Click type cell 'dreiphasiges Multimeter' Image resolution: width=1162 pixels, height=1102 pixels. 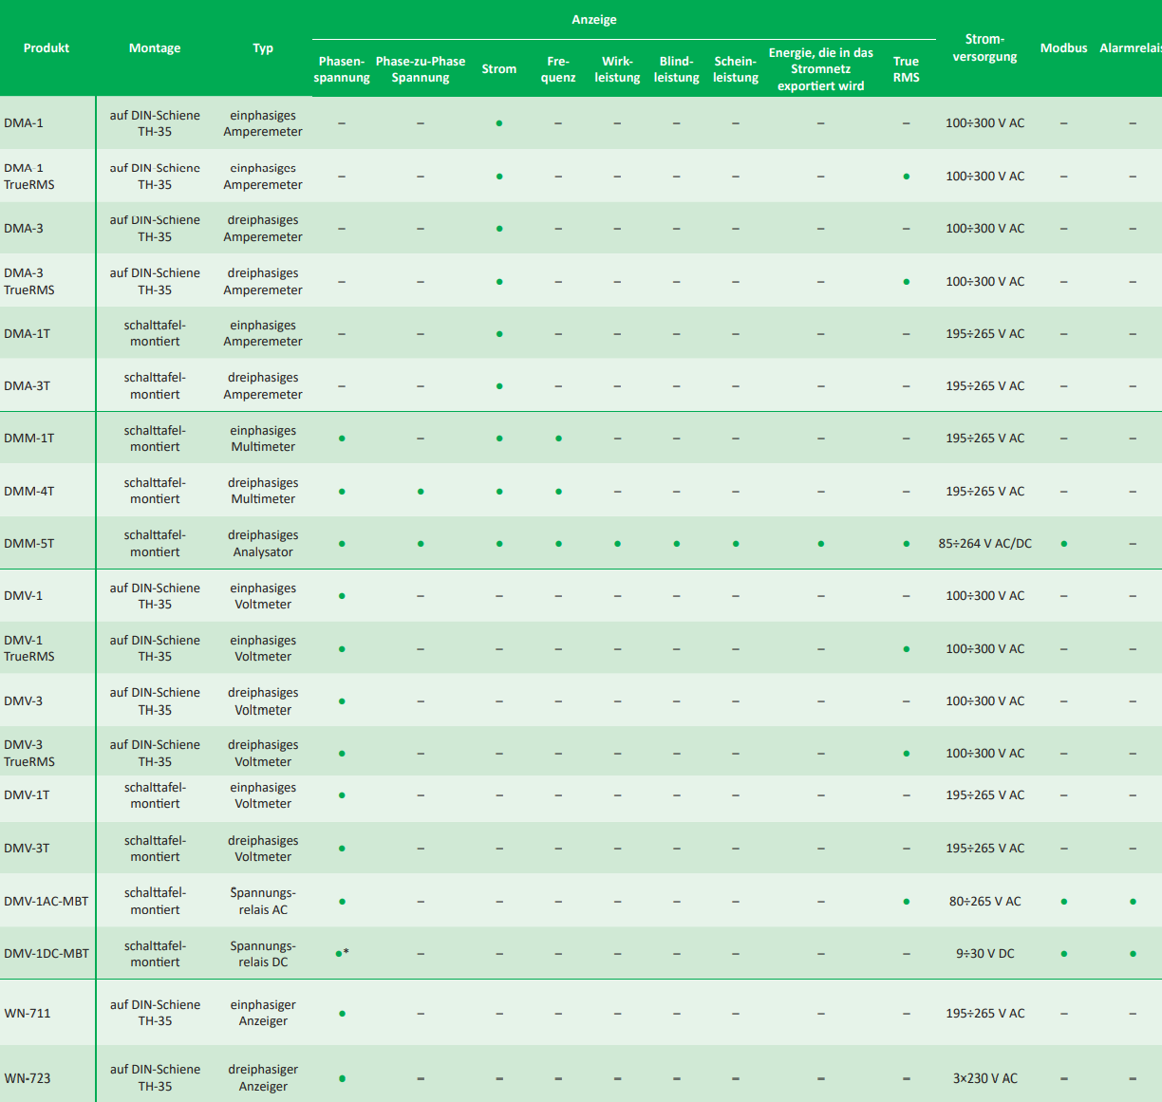click(263, 491)
